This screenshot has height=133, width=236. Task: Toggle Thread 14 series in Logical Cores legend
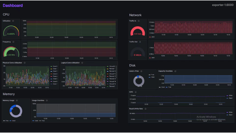112,82
